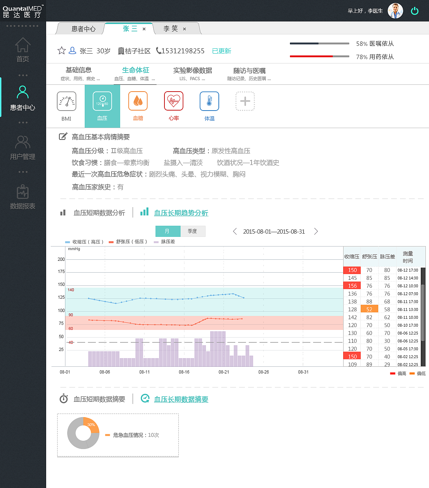Screen dimensions: 429x488
Task: Click the 08-11 13:30 measurement time
Action: click(408, 309)
